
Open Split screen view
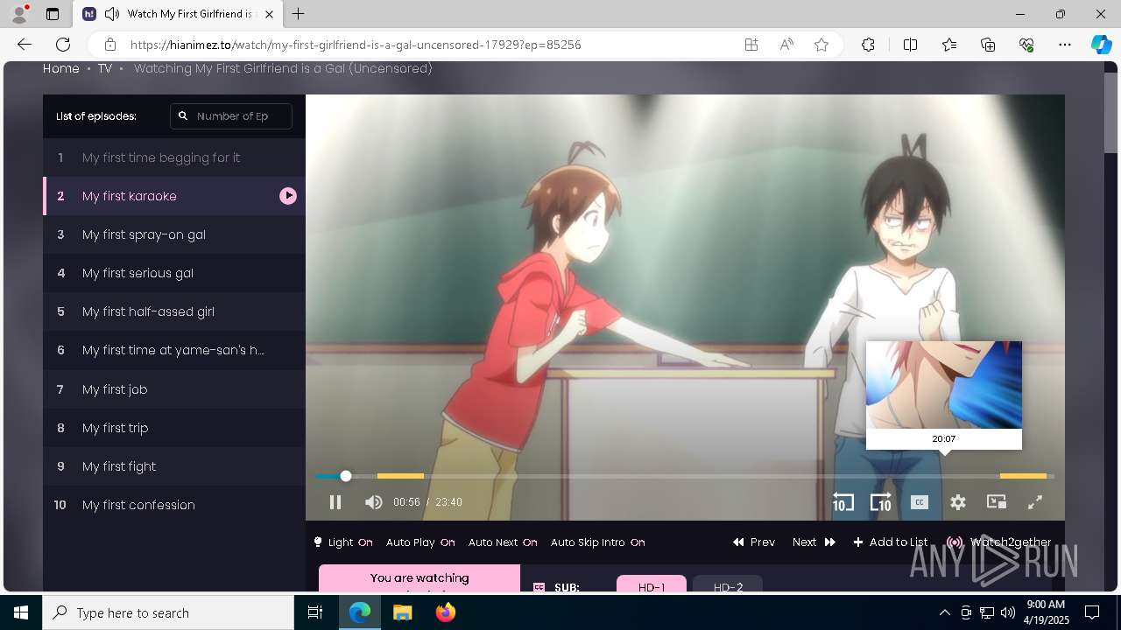(910, 45)
